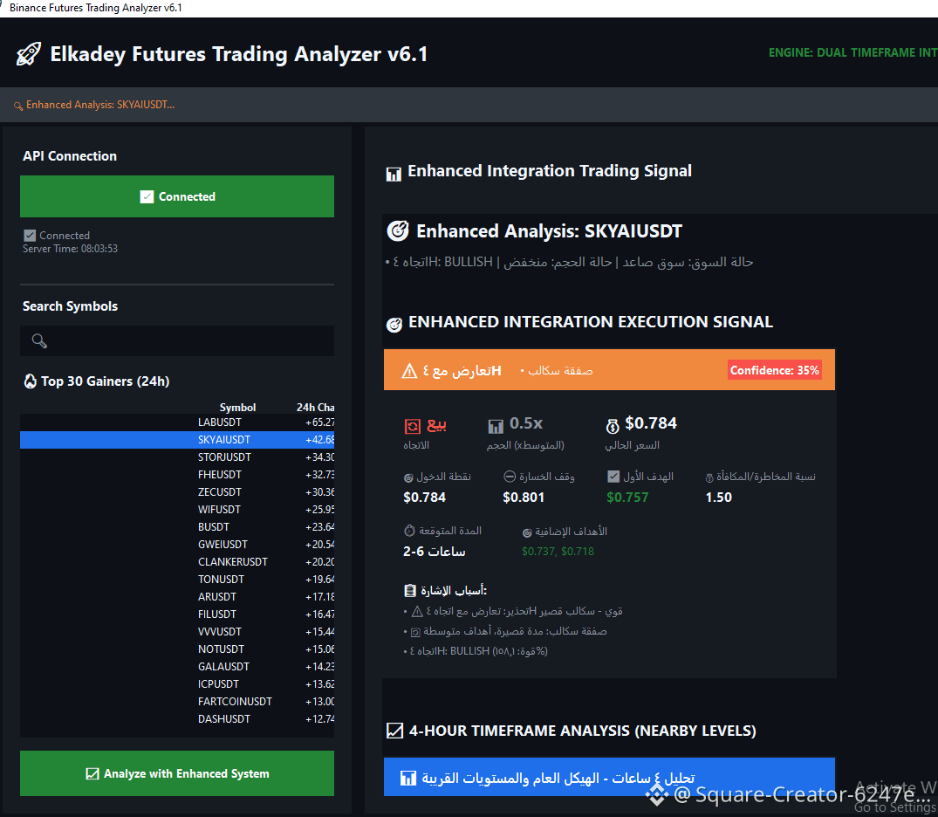Select STORJUSDT in the gainers list

point(177,457)
